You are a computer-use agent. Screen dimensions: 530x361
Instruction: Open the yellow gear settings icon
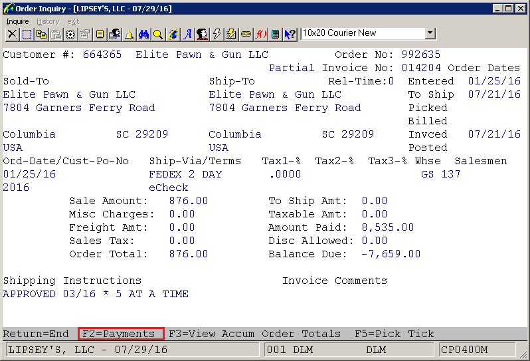[70, 34]
